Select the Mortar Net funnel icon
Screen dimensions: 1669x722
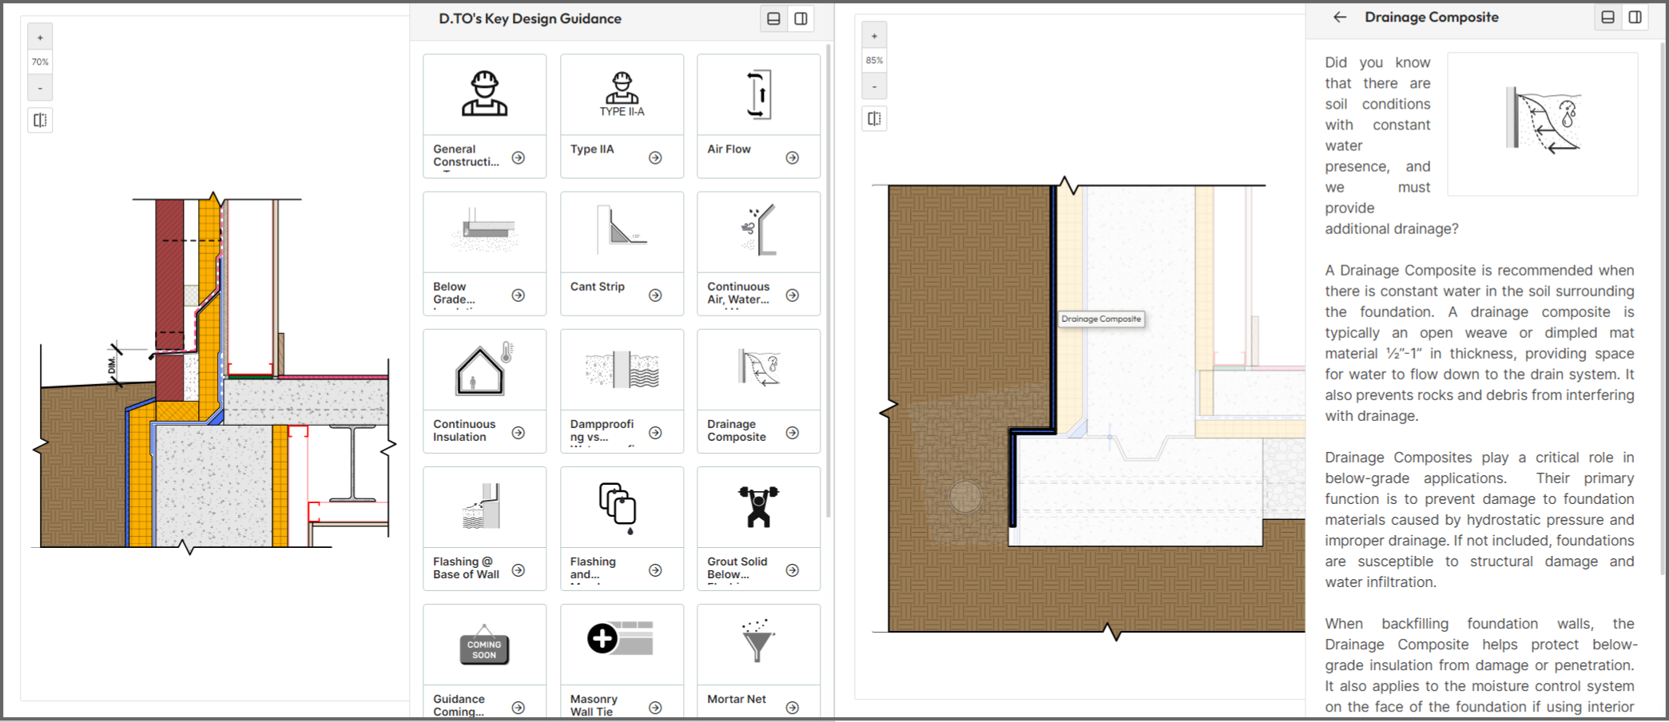(758, 644)
